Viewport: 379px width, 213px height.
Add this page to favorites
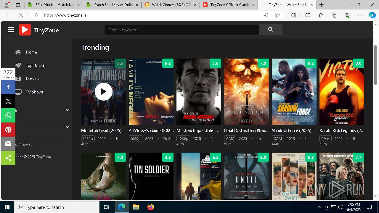click(x=277, y=15)
